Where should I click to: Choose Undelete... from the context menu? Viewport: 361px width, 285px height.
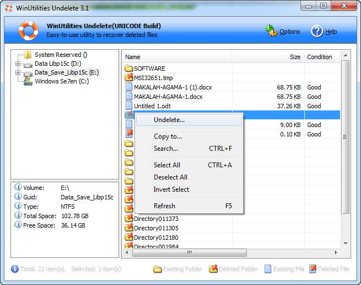(x=189, y=120)
